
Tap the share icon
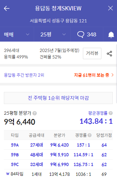pos(110,54)
